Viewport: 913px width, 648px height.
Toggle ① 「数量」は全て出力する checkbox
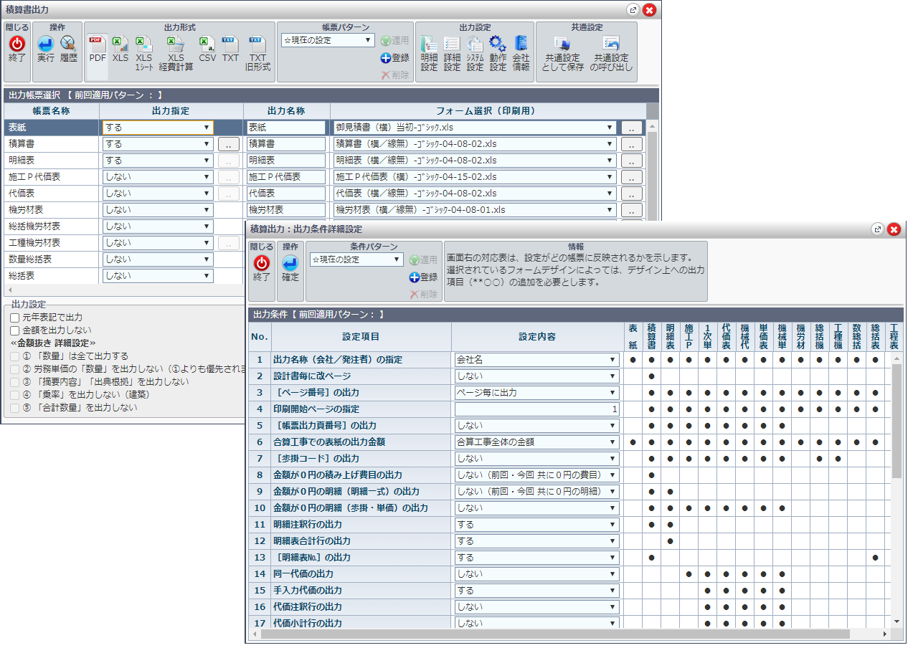(15, 356)
